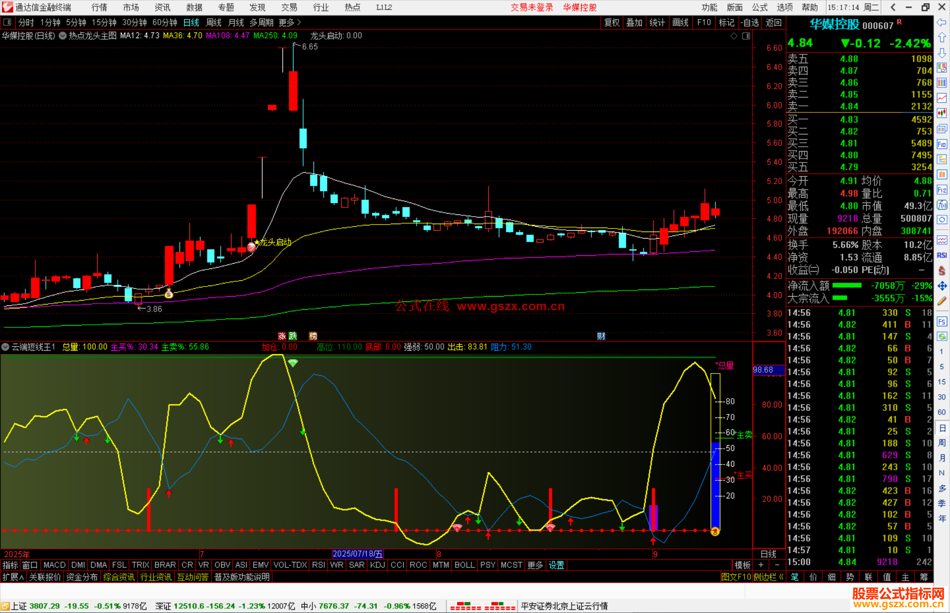
Task: Open the line trend chart icon in sidebar
Action: (x=942, y=98)
